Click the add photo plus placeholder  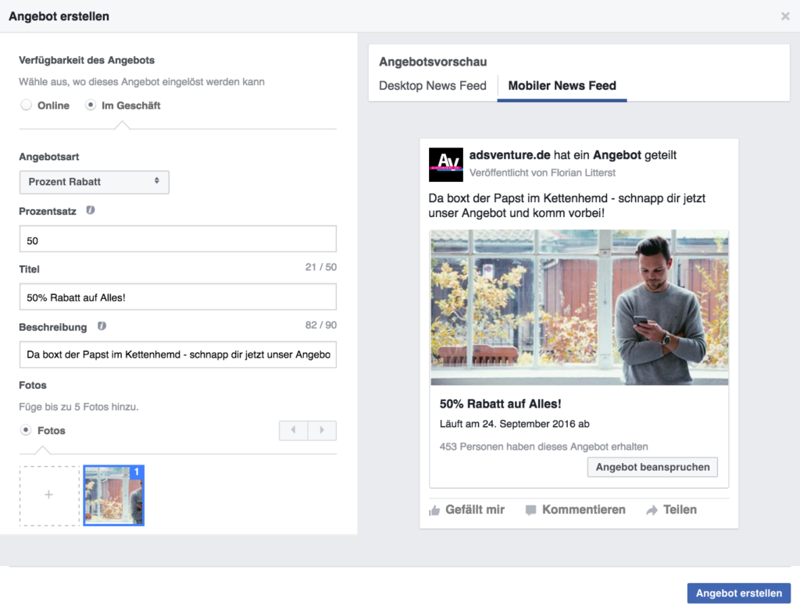pos(49,496)
